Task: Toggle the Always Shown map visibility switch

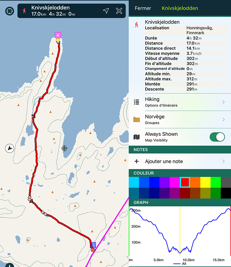Action: pos(217,137)
